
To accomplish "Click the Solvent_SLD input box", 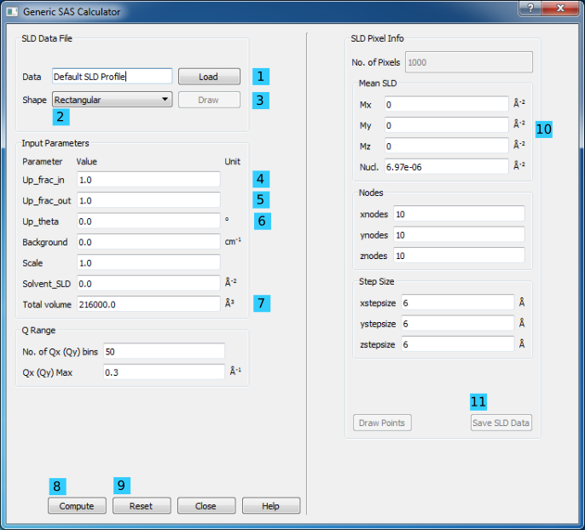I will coord(148,283).
